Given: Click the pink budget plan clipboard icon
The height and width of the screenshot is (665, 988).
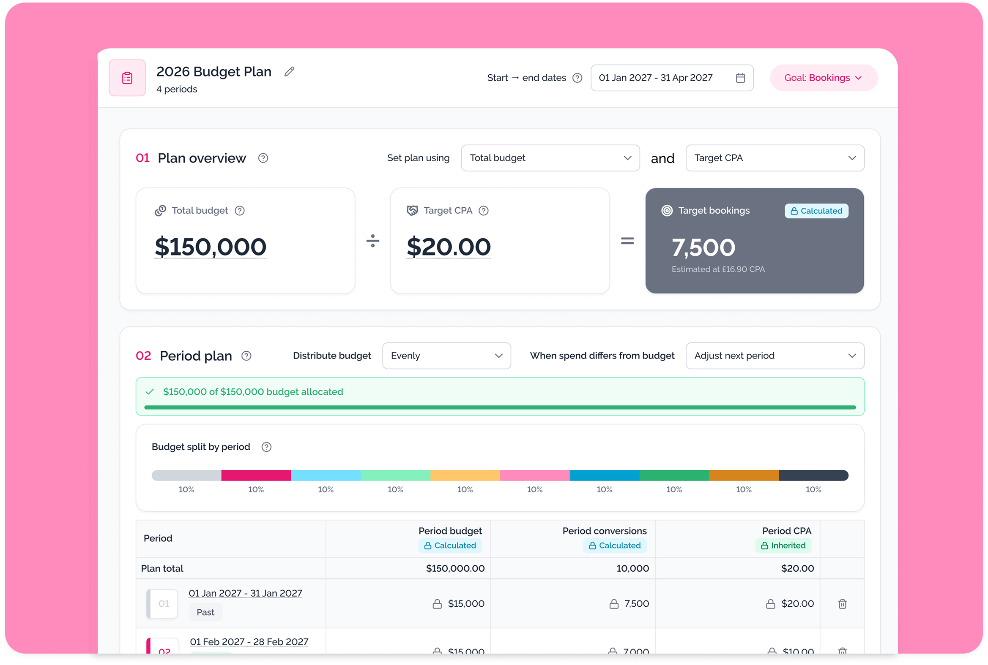Looking at the screenshot, I should coord(127,78).
